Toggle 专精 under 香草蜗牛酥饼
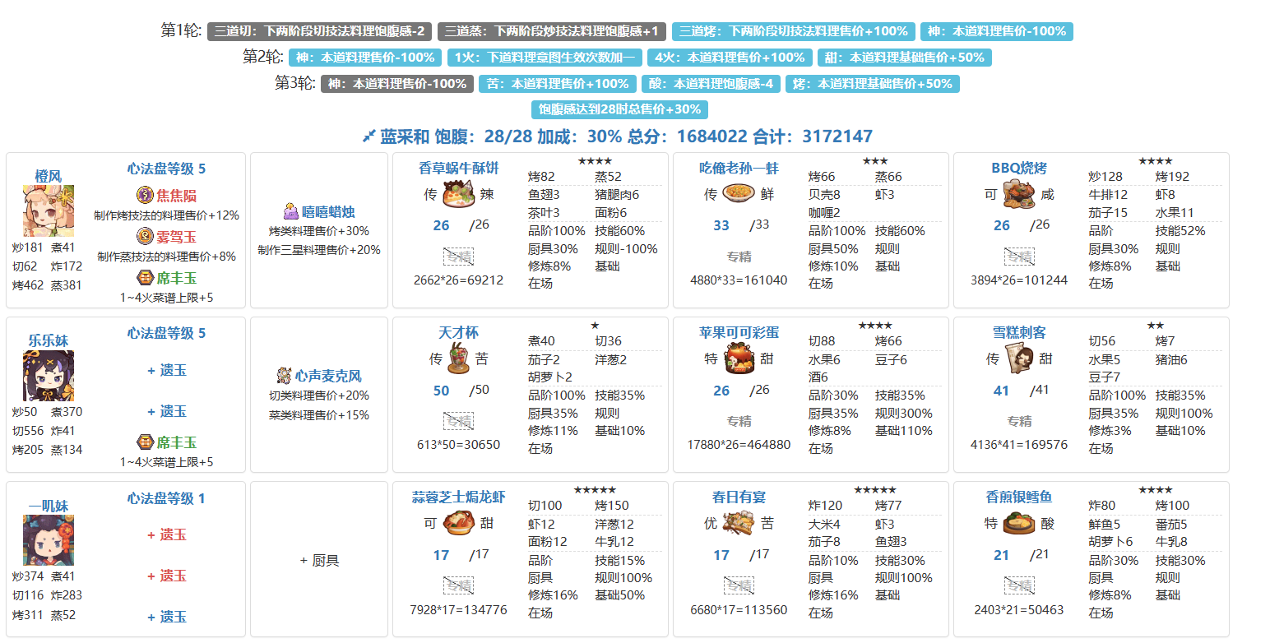This screenshot has width=1270, height=643. click(458, 257)
